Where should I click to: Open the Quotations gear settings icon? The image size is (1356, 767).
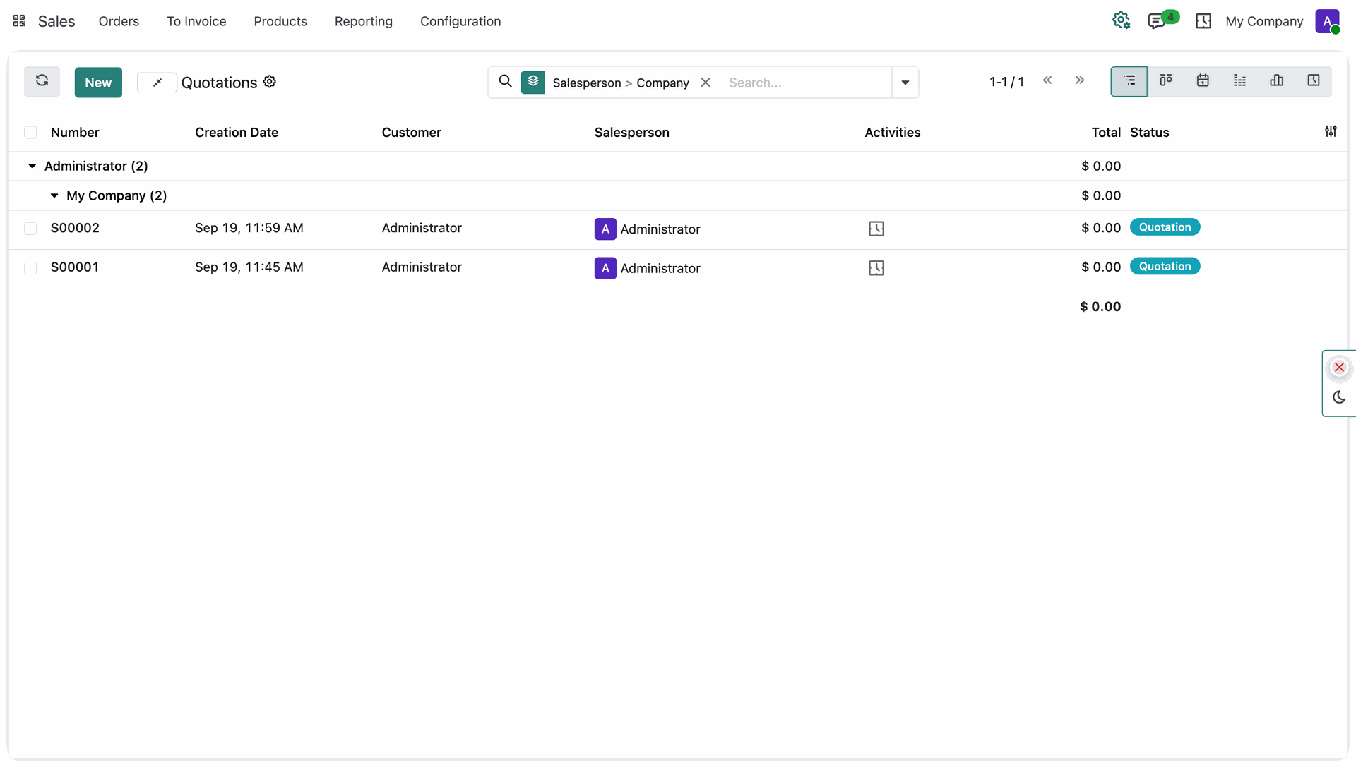[x=270, y=82]
